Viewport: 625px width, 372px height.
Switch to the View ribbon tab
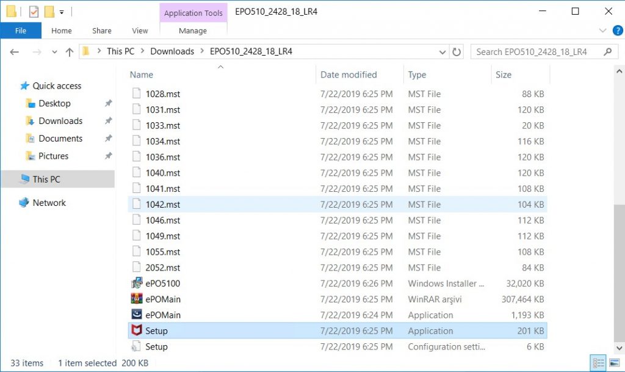click(140, 31)
